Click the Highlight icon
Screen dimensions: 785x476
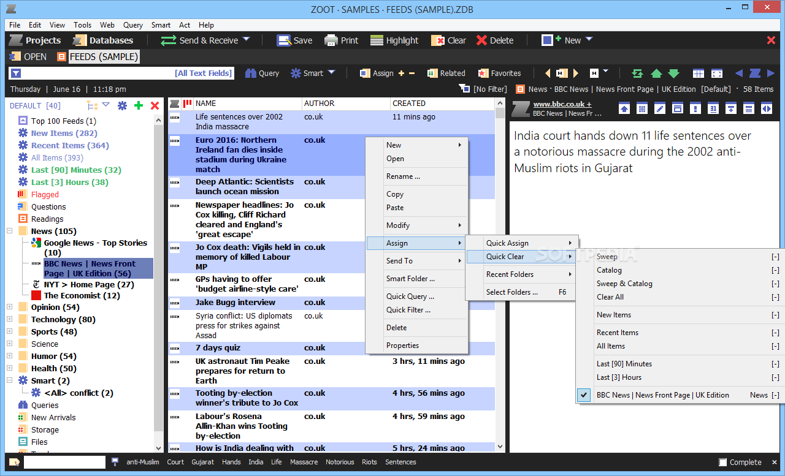click(375, 40)
